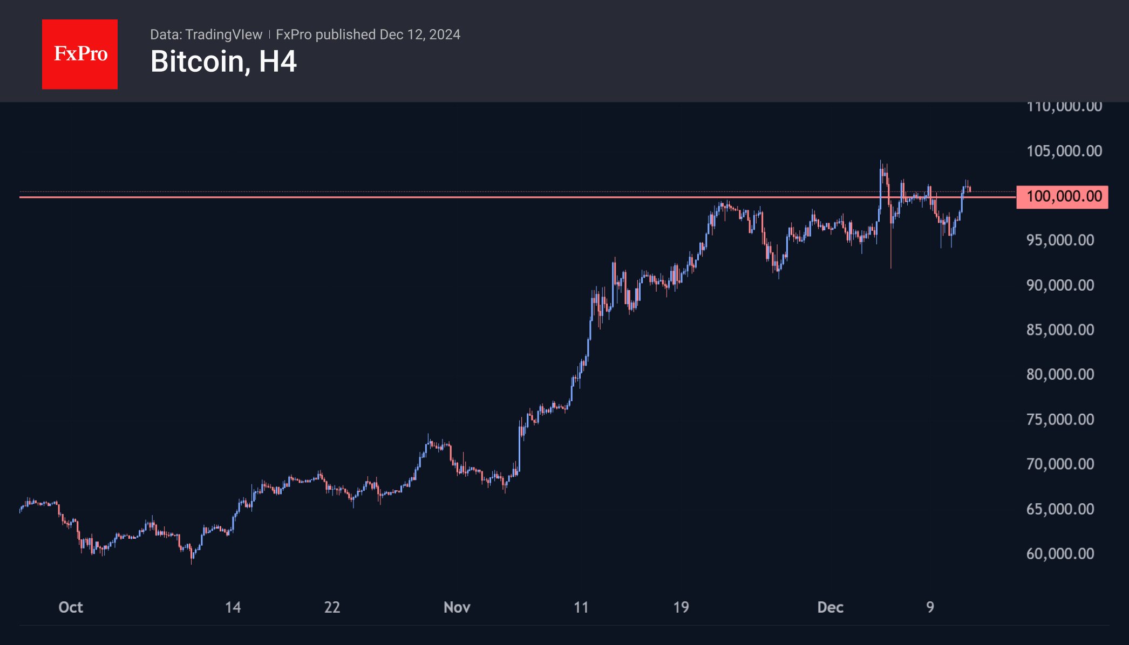The width and height of the screenshot is (1129, 645).
Task: Click the highlighted 100,000.00 price tag
Action: 1062,196
